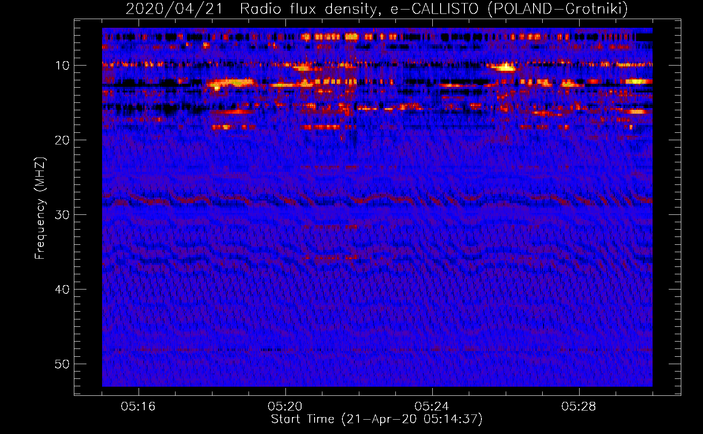Click the 'Frequency (MHZ)' axis label

point(40,208)
